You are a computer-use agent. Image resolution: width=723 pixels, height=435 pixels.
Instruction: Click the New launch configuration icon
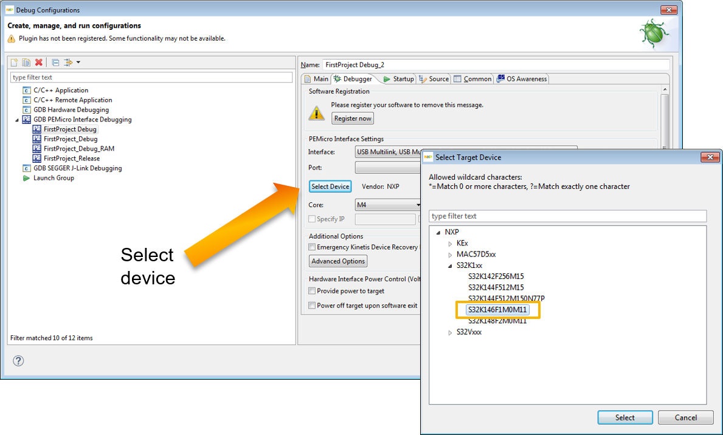click(15, 63)
